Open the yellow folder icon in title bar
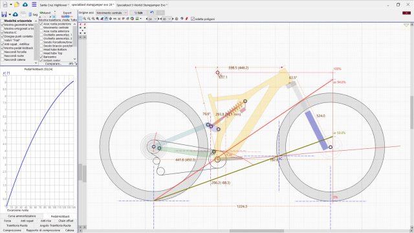The image size is (414, 233). 17,5
